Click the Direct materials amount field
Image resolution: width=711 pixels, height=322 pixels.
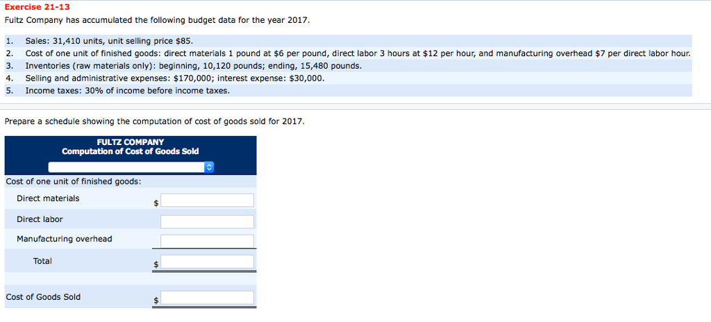coord(207,200)
